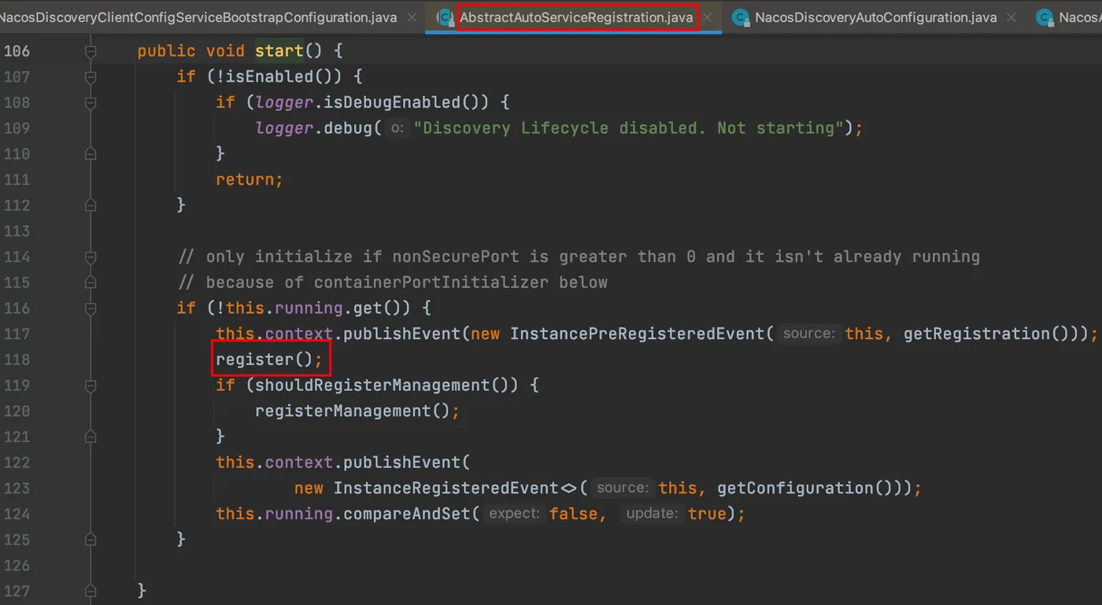Image resolution: width=1102 pixels, height=605 pixels.
Task: Click line number 120 in gutter
Action: coord(17,411)
